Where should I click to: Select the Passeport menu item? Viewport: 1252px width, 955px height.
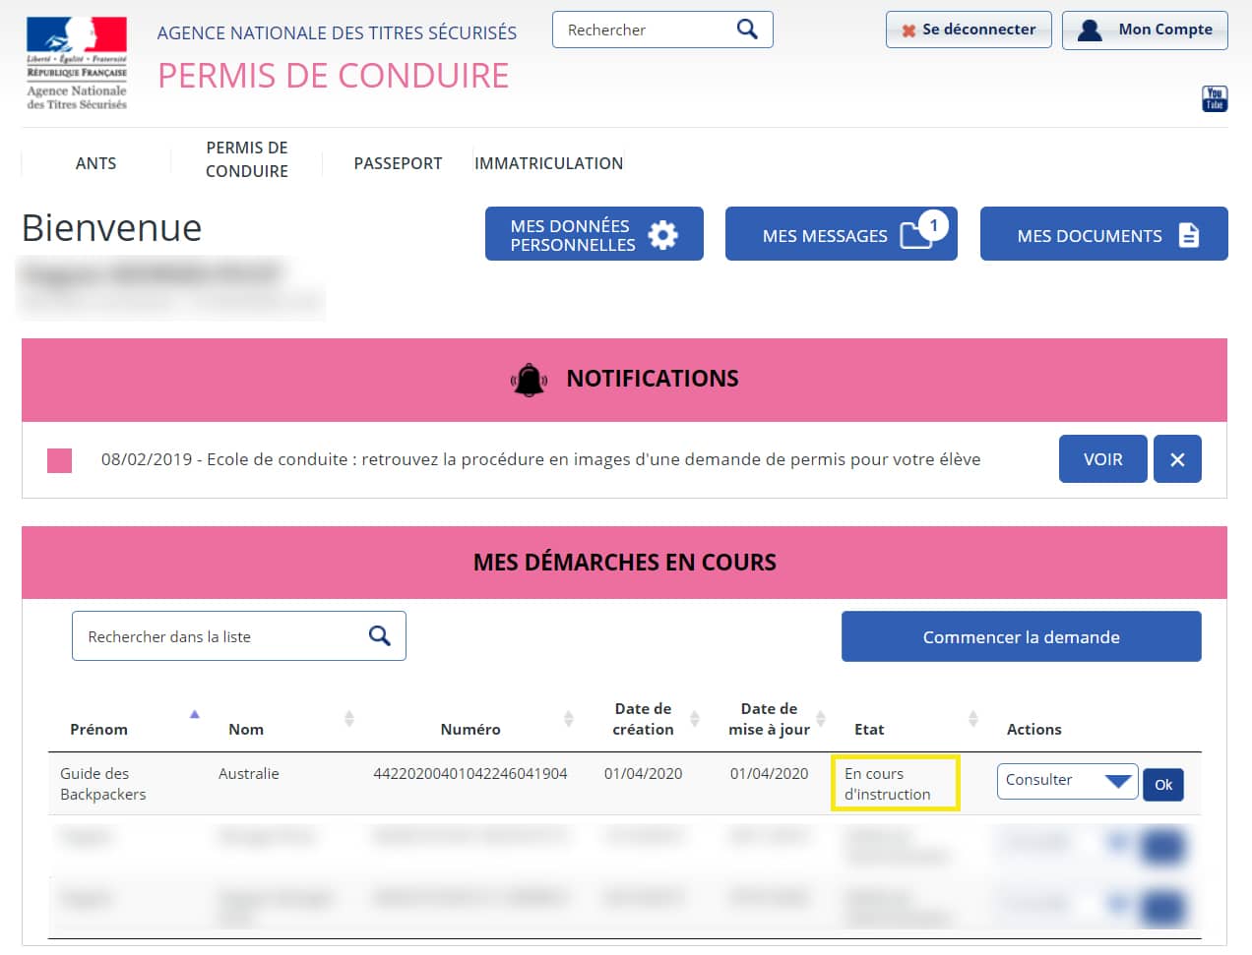coord(398,163)
